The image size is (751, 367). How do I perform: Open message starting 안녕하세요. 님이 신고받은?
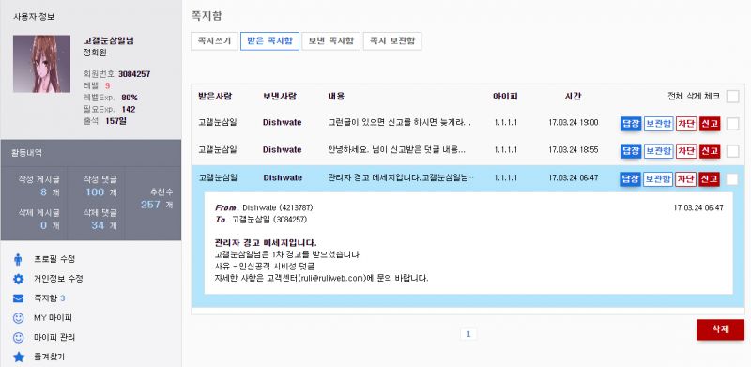tap(396, 150)
